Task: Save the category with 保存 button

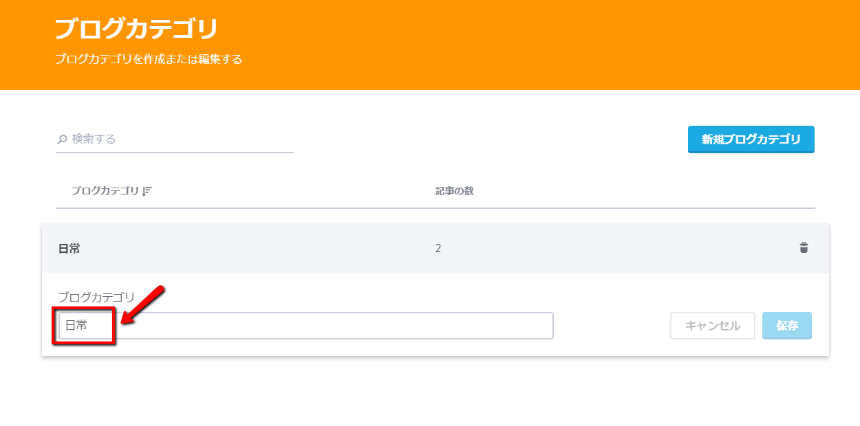Action: click(786, 326)
